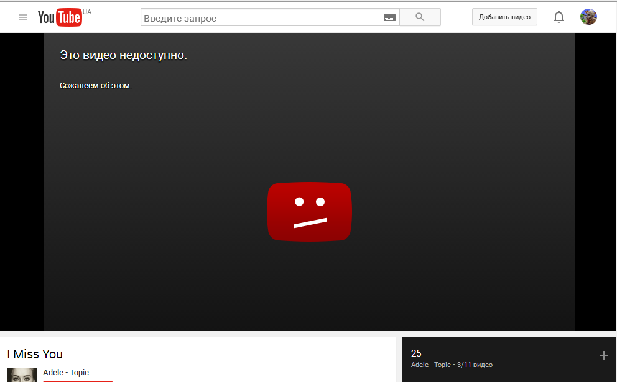Open the hamburger guide menu
This screenshot has width=617, height=382.
pos(24,17)
